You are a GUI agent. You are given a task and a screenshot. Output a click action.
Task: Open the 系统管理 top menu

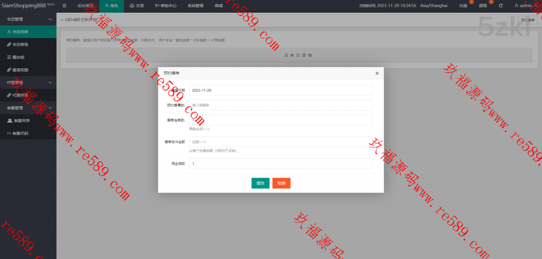pyautogui.click(x=195, y=6)
